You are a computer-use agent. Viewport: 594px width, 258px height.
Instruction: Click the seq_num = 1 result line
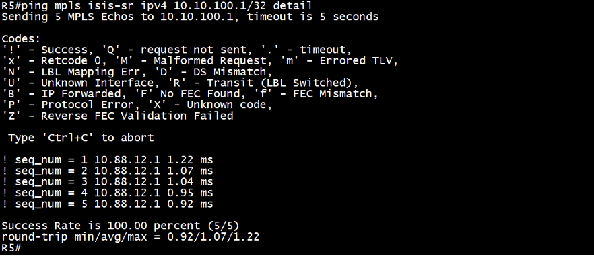tap(108, 160)
